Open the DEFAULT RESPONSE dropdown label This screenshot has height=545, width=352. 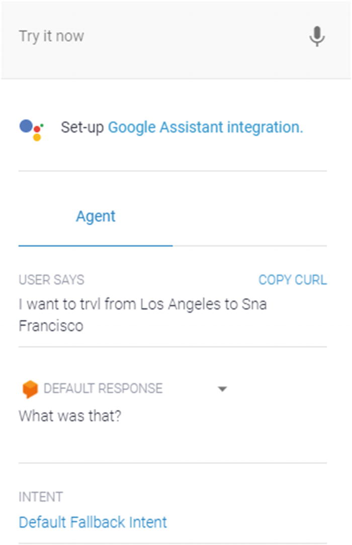coord(103,389)
